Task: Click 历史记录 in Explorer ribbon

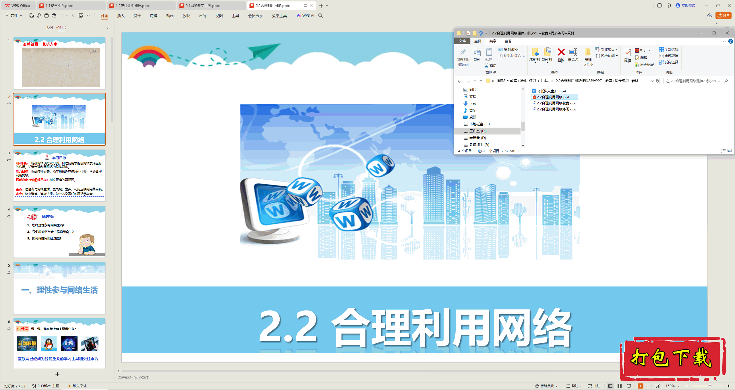Action: pyautogui.click(x=644, y=65)
